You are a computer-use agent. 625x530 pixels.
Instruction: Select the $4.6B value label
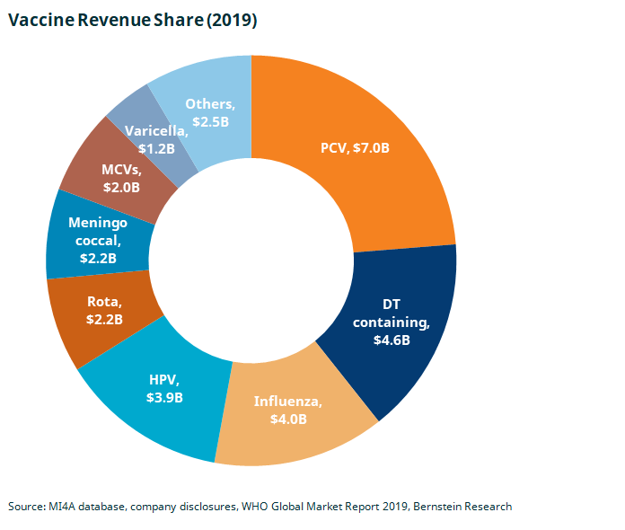coord(393,340)
